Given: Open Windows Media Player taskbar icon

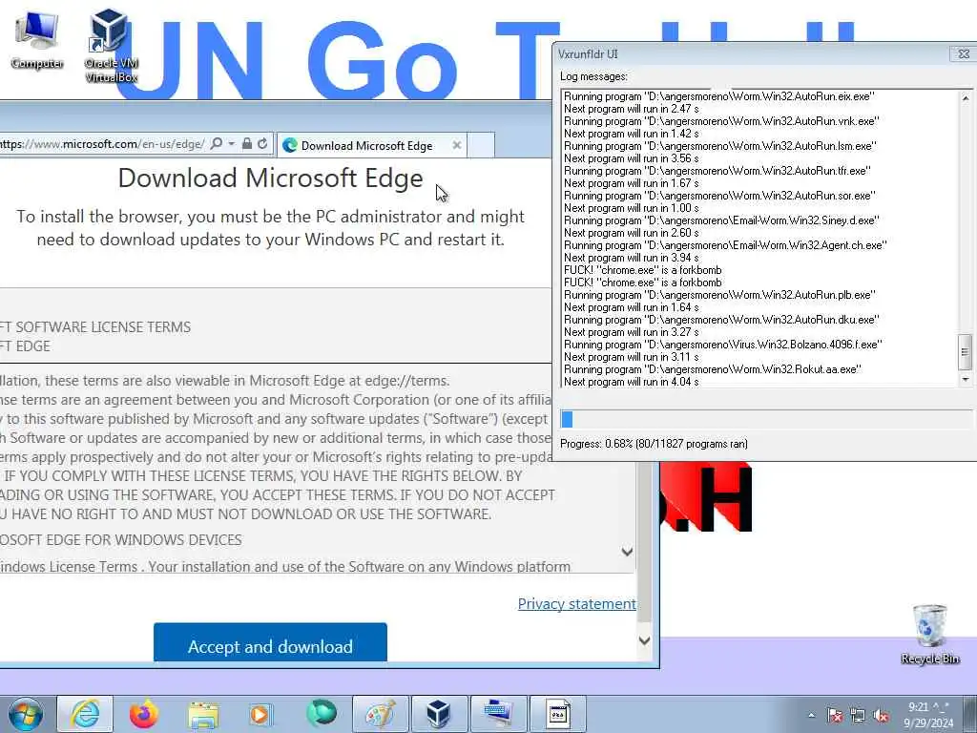Looking at the screenshot, I should pos(260,714).
